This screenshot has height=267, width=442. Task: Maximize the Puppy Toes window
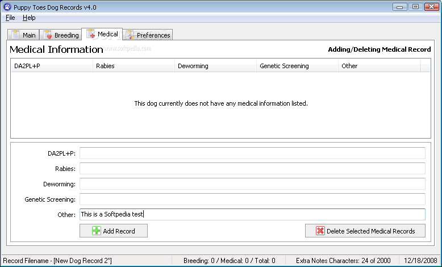point(415,7)
